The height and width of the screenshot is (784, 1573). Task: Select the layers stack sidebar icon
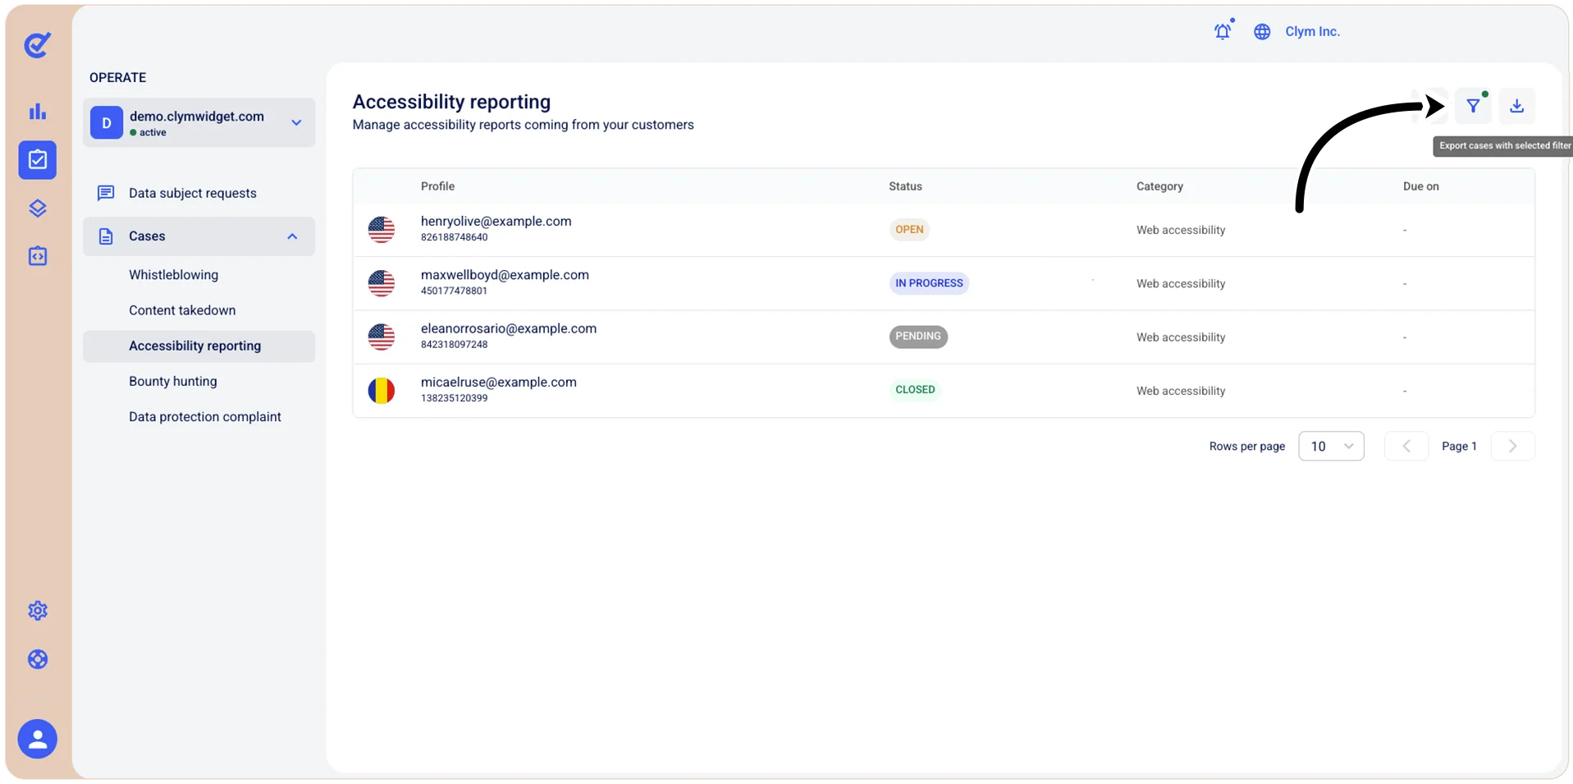38,208
